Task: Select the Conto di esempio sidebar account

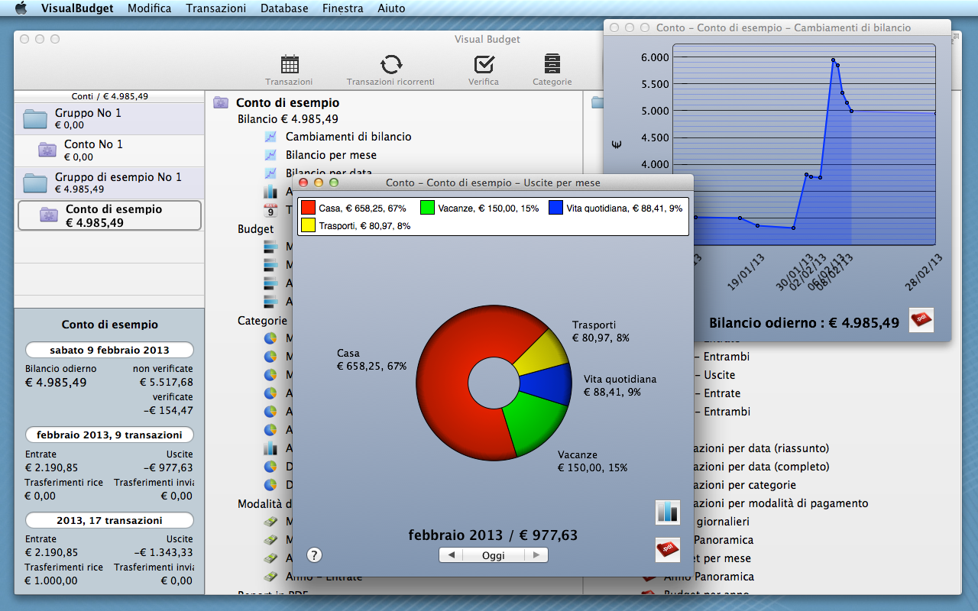Action: click(x=109, y=215)
